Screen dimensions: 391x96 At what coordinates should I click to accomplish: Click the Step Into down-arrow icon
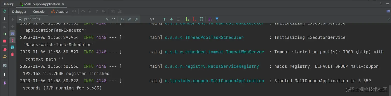[x=90, y=11]
